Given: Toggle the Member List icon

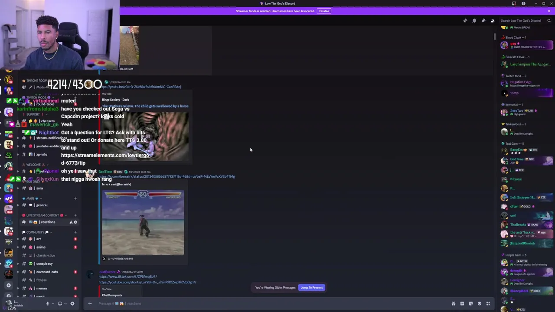Looking at the screenshot, I should click(x=493, y=20).
